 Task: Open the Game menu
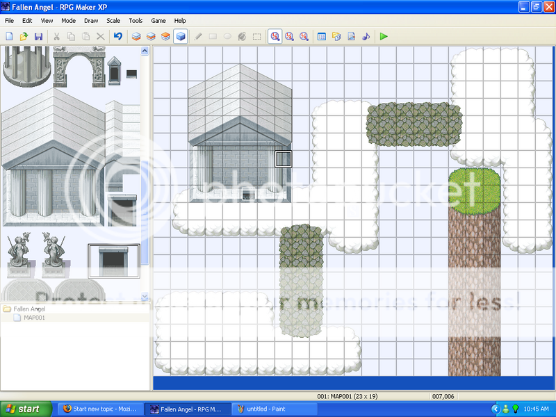(158, 21)
